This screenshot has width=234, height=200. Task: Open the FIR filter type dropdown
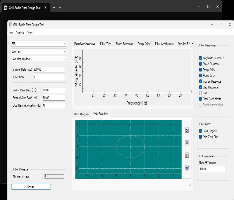coord(39,44)
